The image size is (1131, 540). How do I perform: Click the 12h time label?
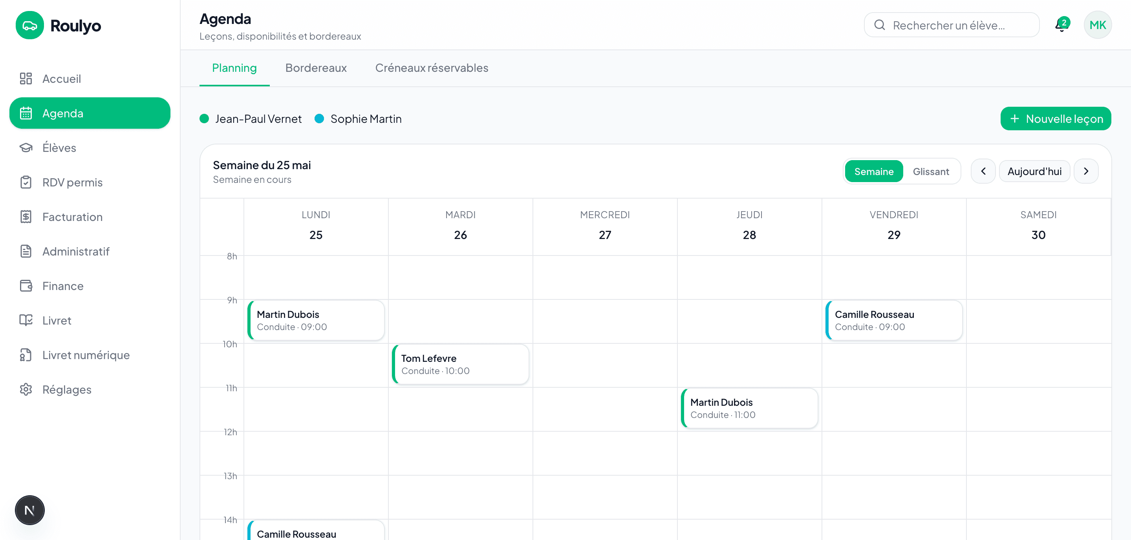[x=230, y=432]
